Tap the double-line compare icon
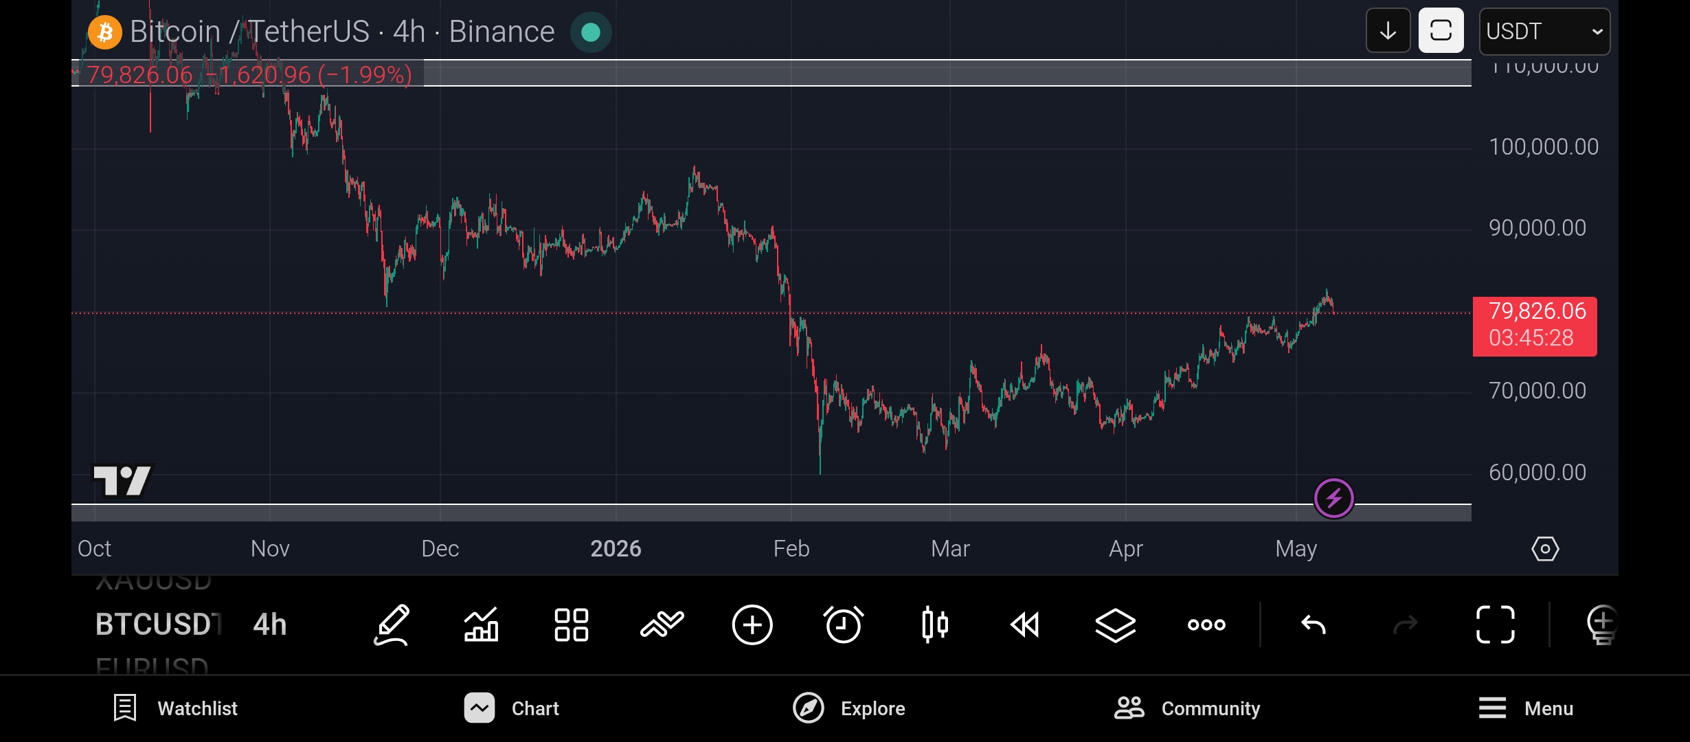Image resolution: width=1690 pixels, height=742 pixels. [x=662, y=625]
